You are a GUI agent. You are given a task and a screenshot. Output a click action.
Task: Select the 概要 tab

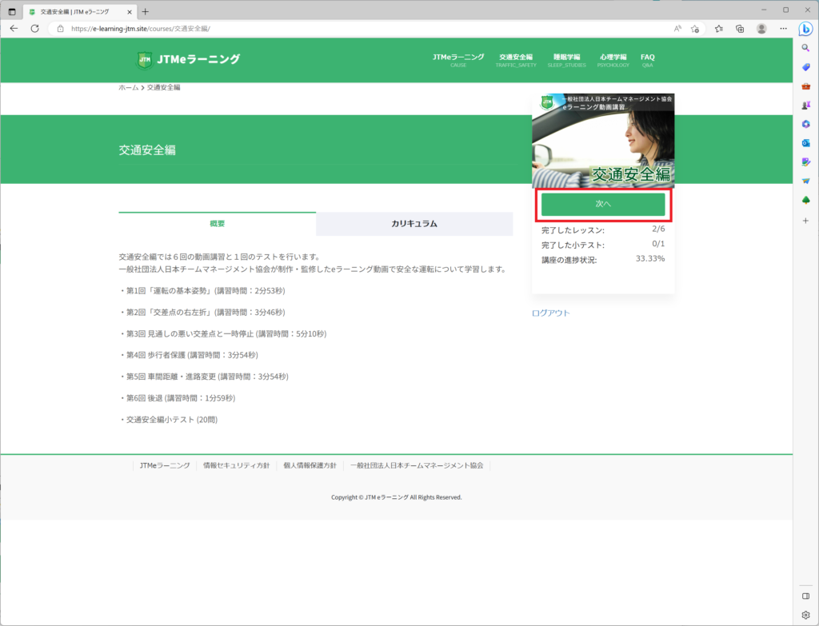click(x=217, y=224)
